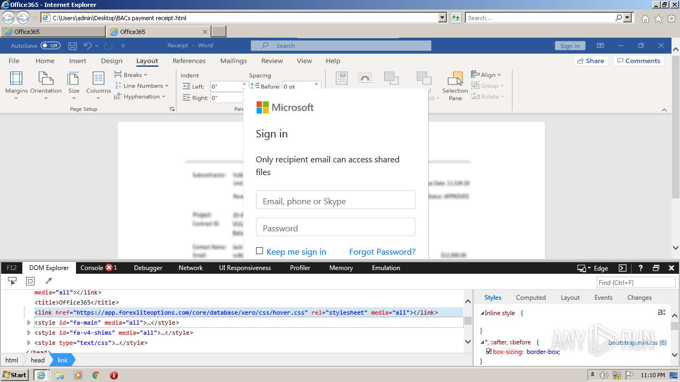Open the Columns tool

click(x=98, y=85)
